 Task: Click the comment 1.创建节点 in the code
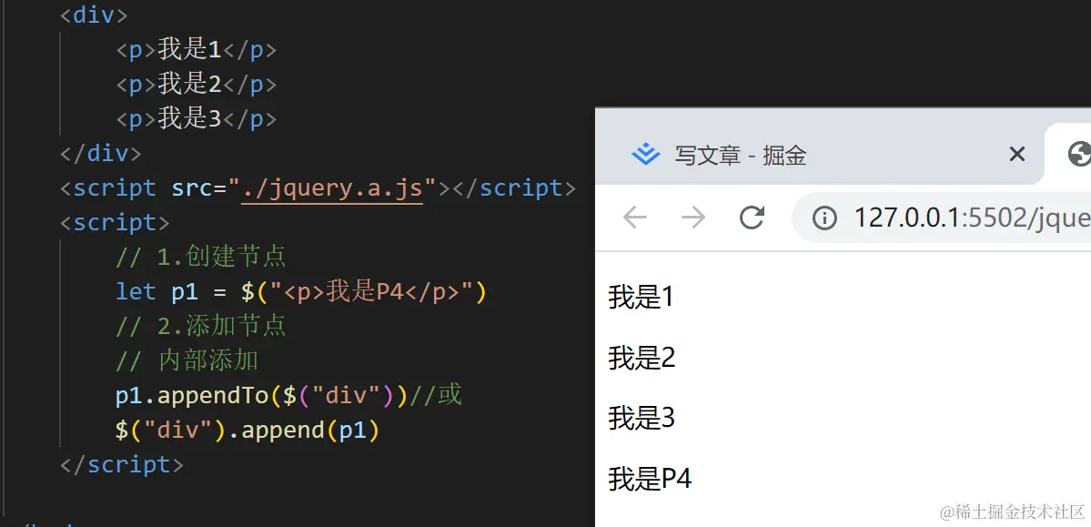pos(200,257)
